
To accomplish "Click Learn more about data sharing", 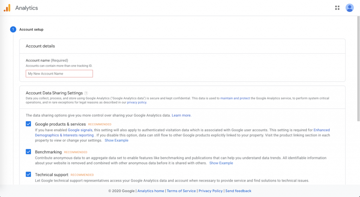I will coord(181,115).
